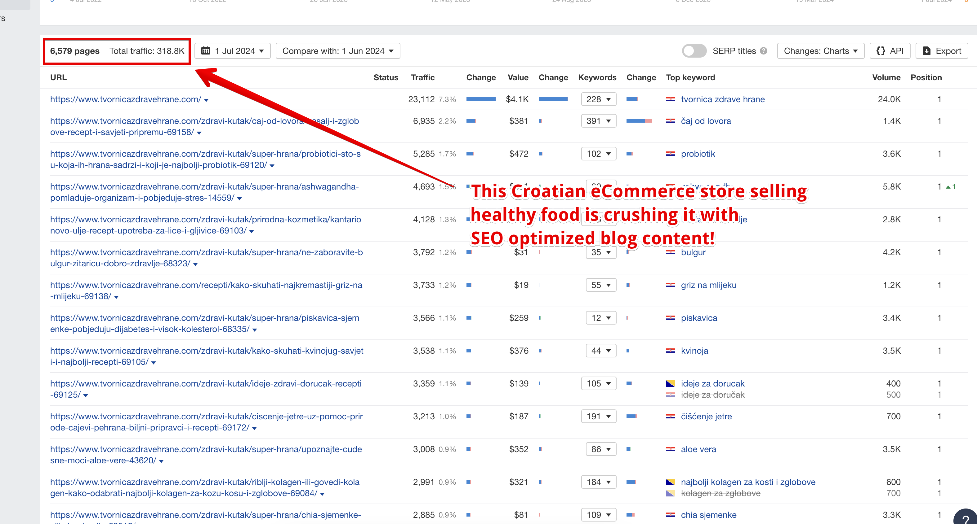
Task: Open the Changes: Charts dropdown
Action: [820, 51]
